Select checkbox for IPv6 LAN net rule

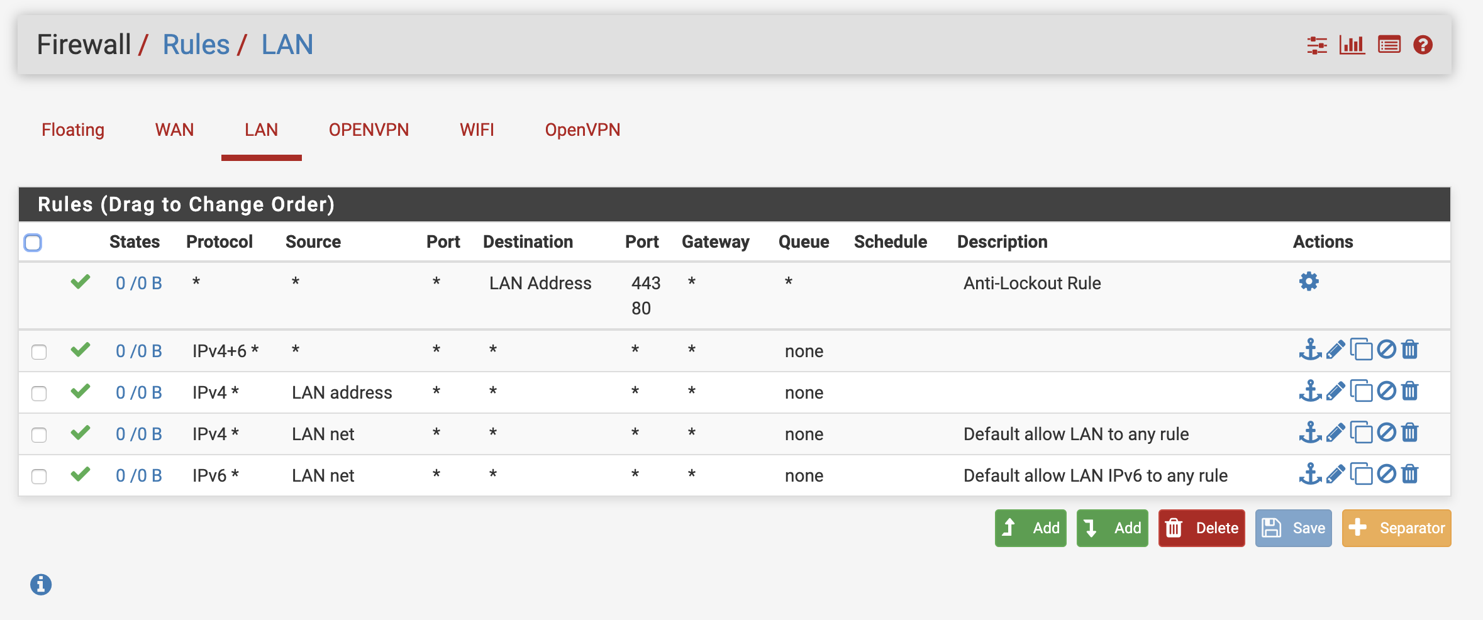[x=39, y=476]
